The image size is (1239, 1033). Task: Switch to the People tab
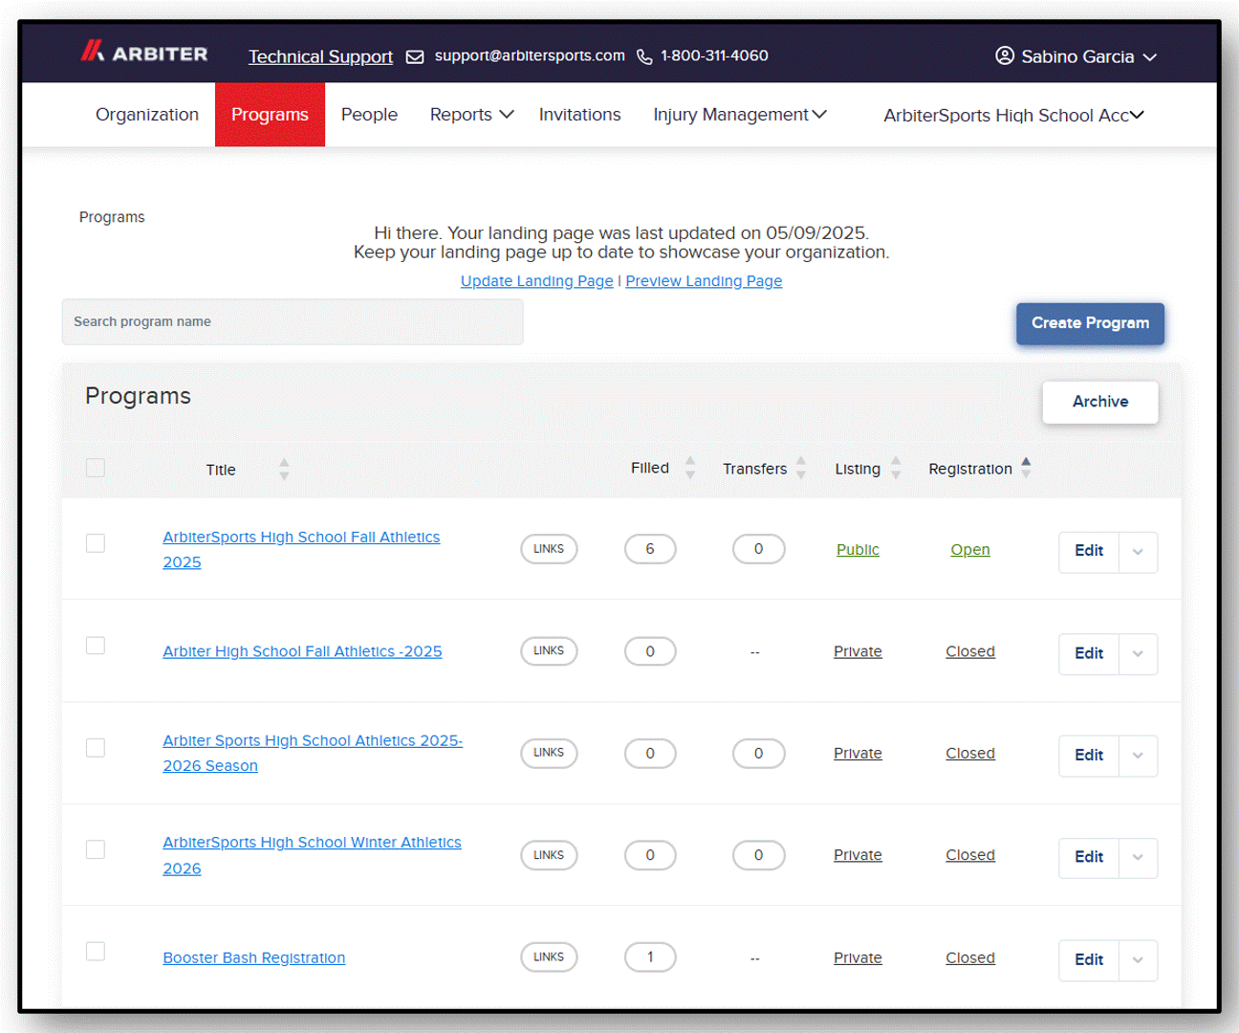[369, 115]
